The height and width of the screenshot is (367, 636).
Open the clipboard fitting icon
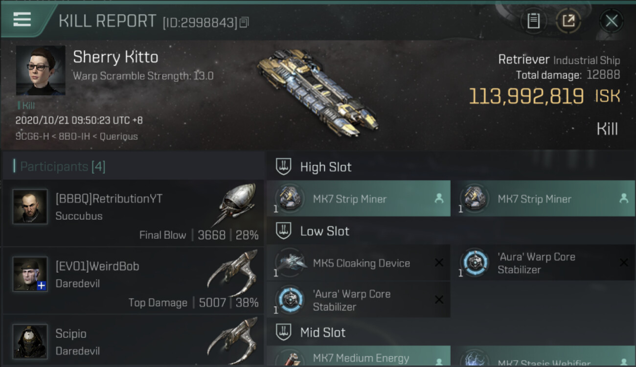[533, 21]
